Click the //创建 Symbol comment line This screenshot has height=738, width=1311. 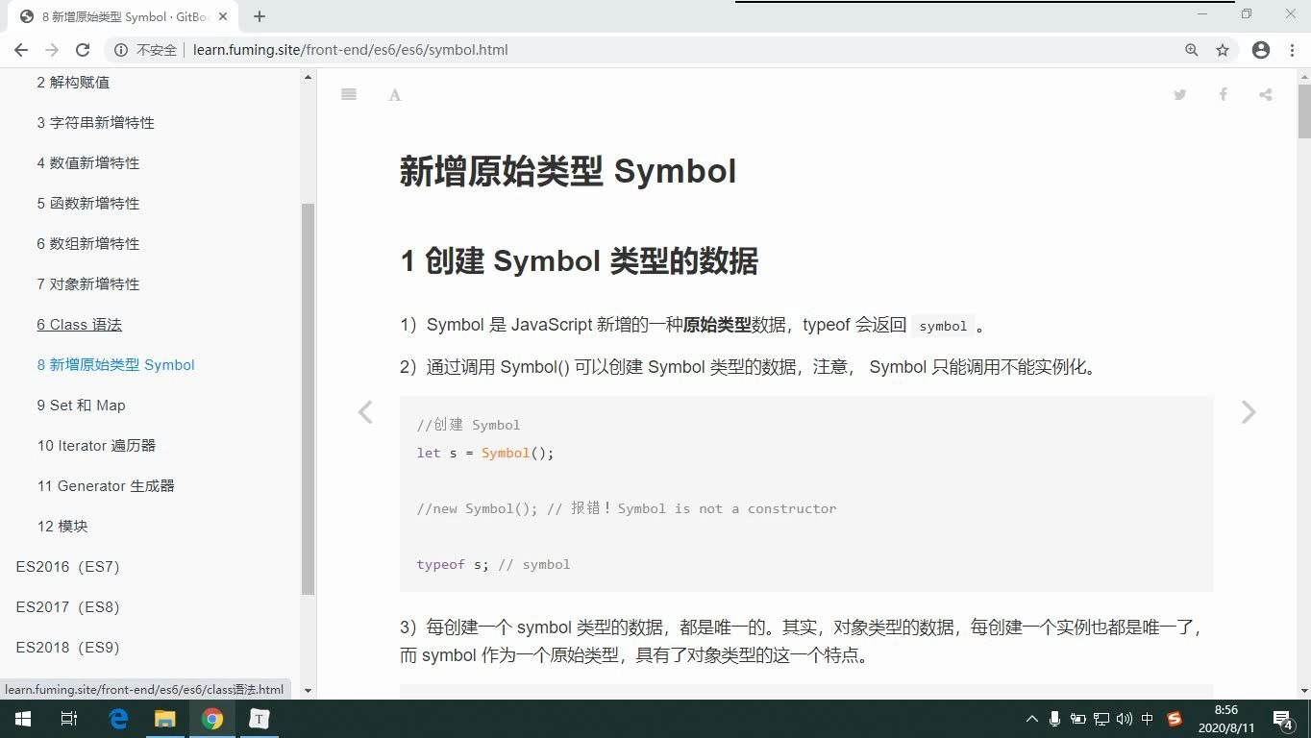pos(468,425)
